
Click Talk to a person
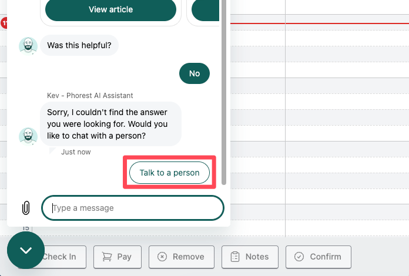[x=169, y=173]
